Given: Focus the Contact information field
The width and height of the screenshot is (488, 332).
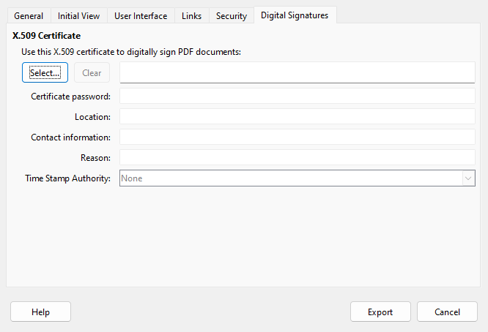Looking at the screenshot, I should pyautogui.click(x=297, y=137).
